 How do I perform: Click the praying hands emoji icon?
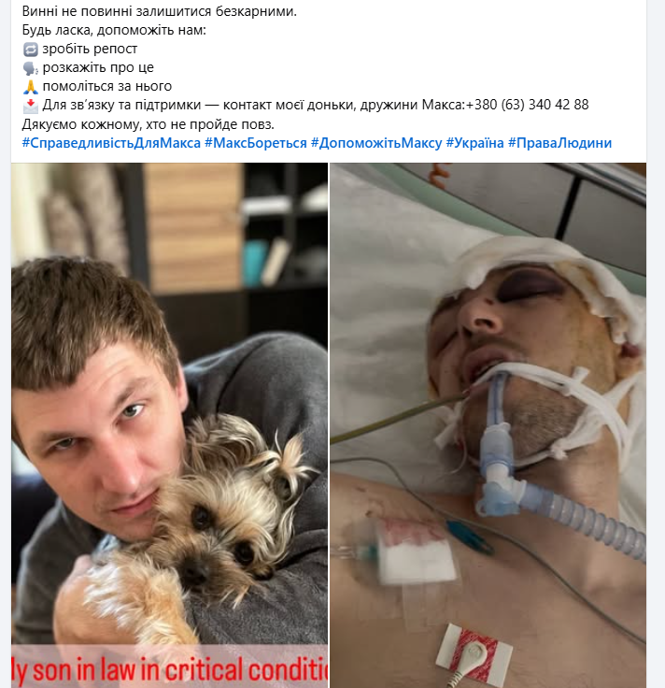tap(30, 87)
